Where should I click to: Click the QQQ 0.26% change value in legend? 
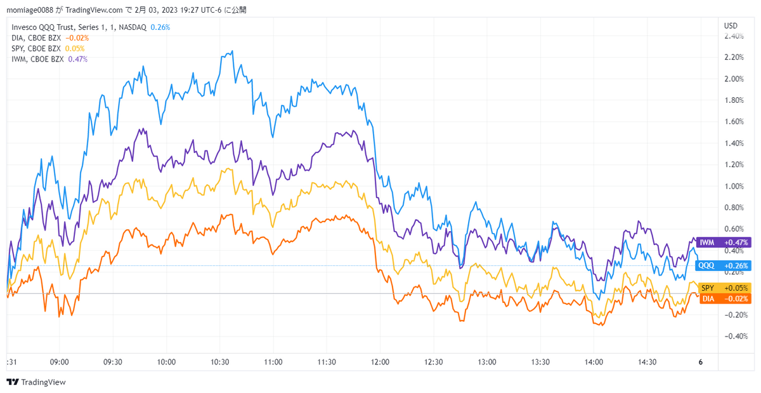(161, 27)
